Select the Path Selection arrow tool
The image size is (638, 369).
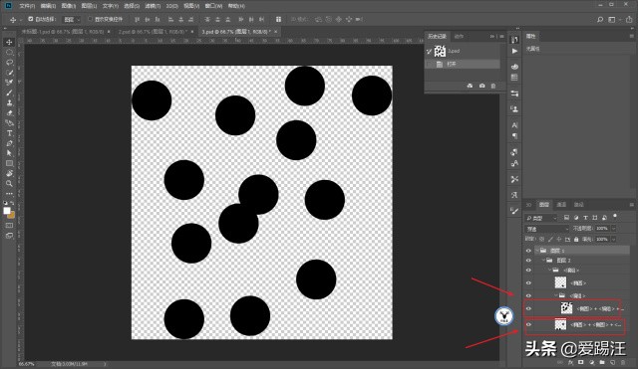tap(9, 153)
